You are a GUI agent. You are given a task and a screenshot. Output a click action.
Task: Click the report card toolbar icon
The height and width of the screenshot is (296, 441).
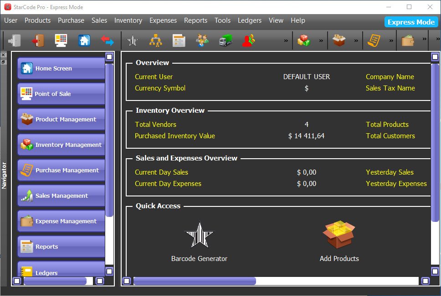pos(179,40)
